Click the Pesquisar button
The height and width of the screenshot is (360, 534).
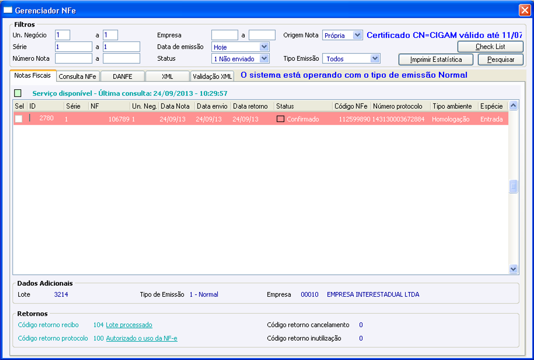click(x=501, y=59)
